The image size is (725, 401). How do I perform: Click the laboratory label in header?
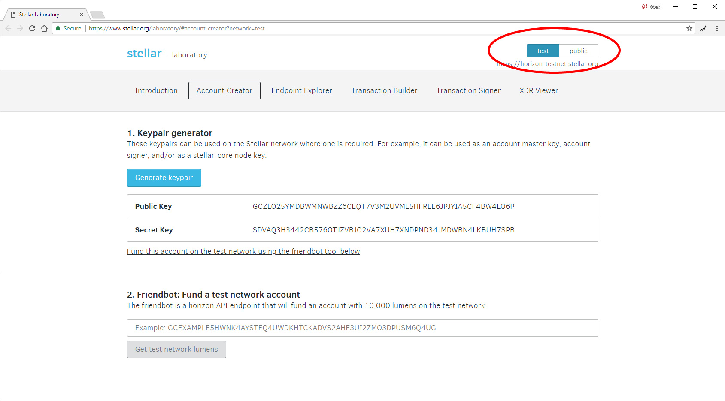click(189, 55)
